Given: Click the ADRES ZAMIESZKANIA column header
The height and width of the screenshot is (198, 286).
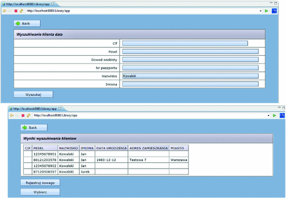Looking at the screenshot, I should point(149,148).
